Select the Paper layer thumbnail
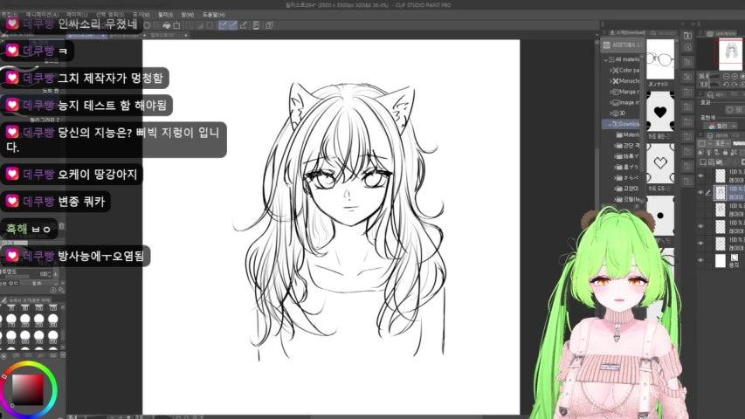Screen dimensions: 745x419 (x=721, y=260)
